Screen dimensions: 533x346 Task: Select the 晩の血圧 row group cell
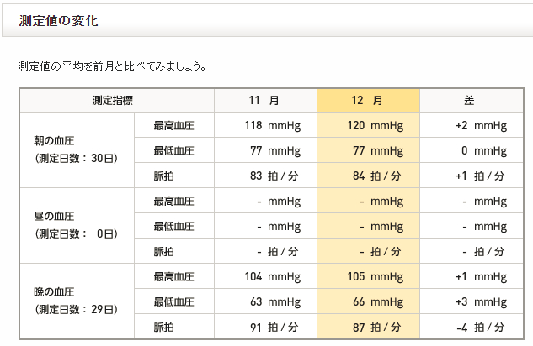pyautogui.click(x=77, y=301)
